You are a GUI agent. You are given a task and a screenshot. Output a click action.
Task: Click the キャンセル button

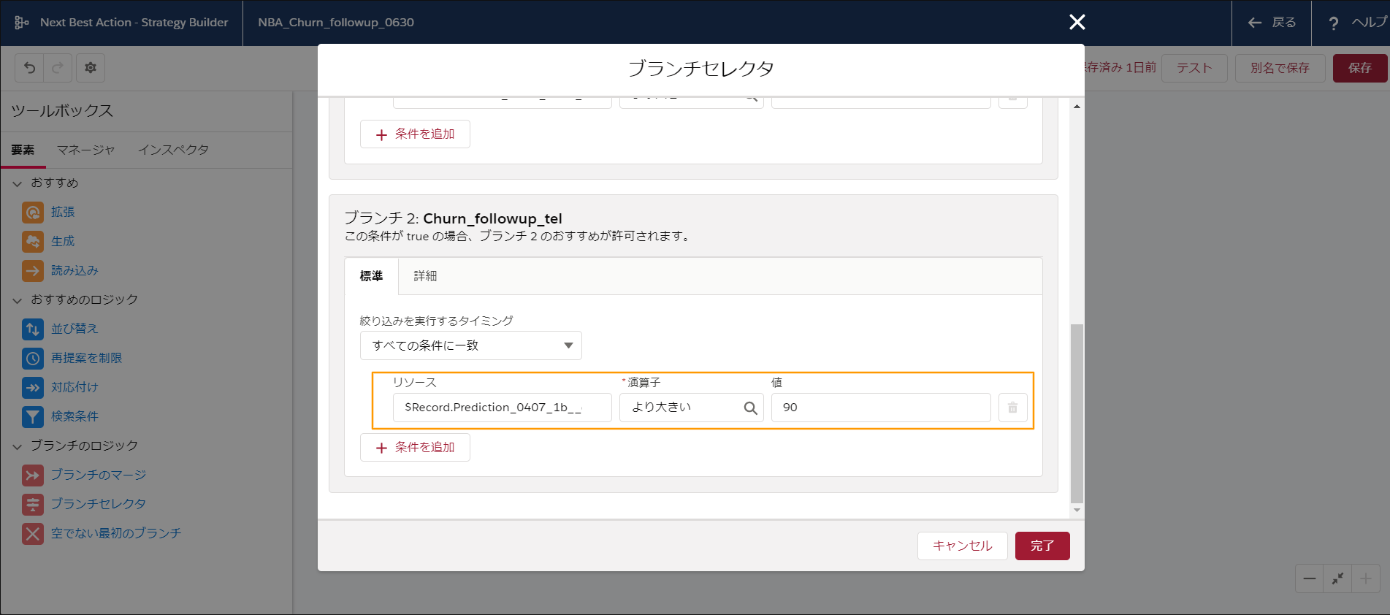tap(962, 546)
